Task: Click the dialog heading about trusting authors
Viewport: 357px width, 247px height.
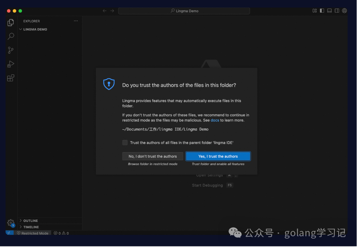Action: 179,85
